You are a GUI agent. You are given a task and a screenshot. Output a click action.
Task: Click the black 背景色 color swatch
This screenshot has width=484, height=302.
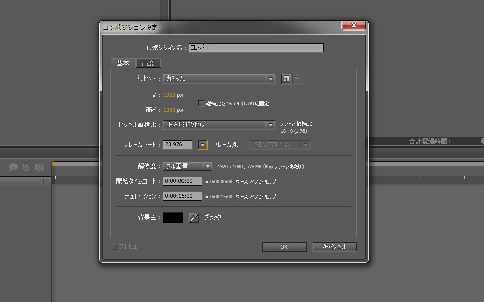click(x=173, y=218)
